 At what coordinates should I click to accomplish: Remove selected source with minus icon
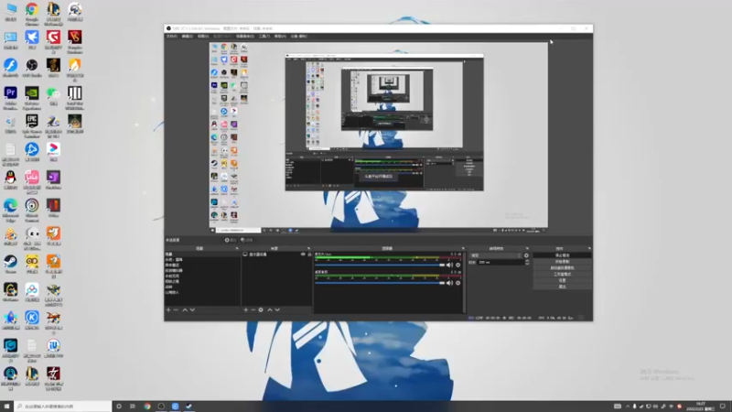253,309
